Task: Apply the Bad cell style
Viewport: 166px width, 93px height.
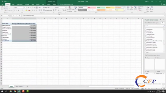Action: (x=92, y=7)
